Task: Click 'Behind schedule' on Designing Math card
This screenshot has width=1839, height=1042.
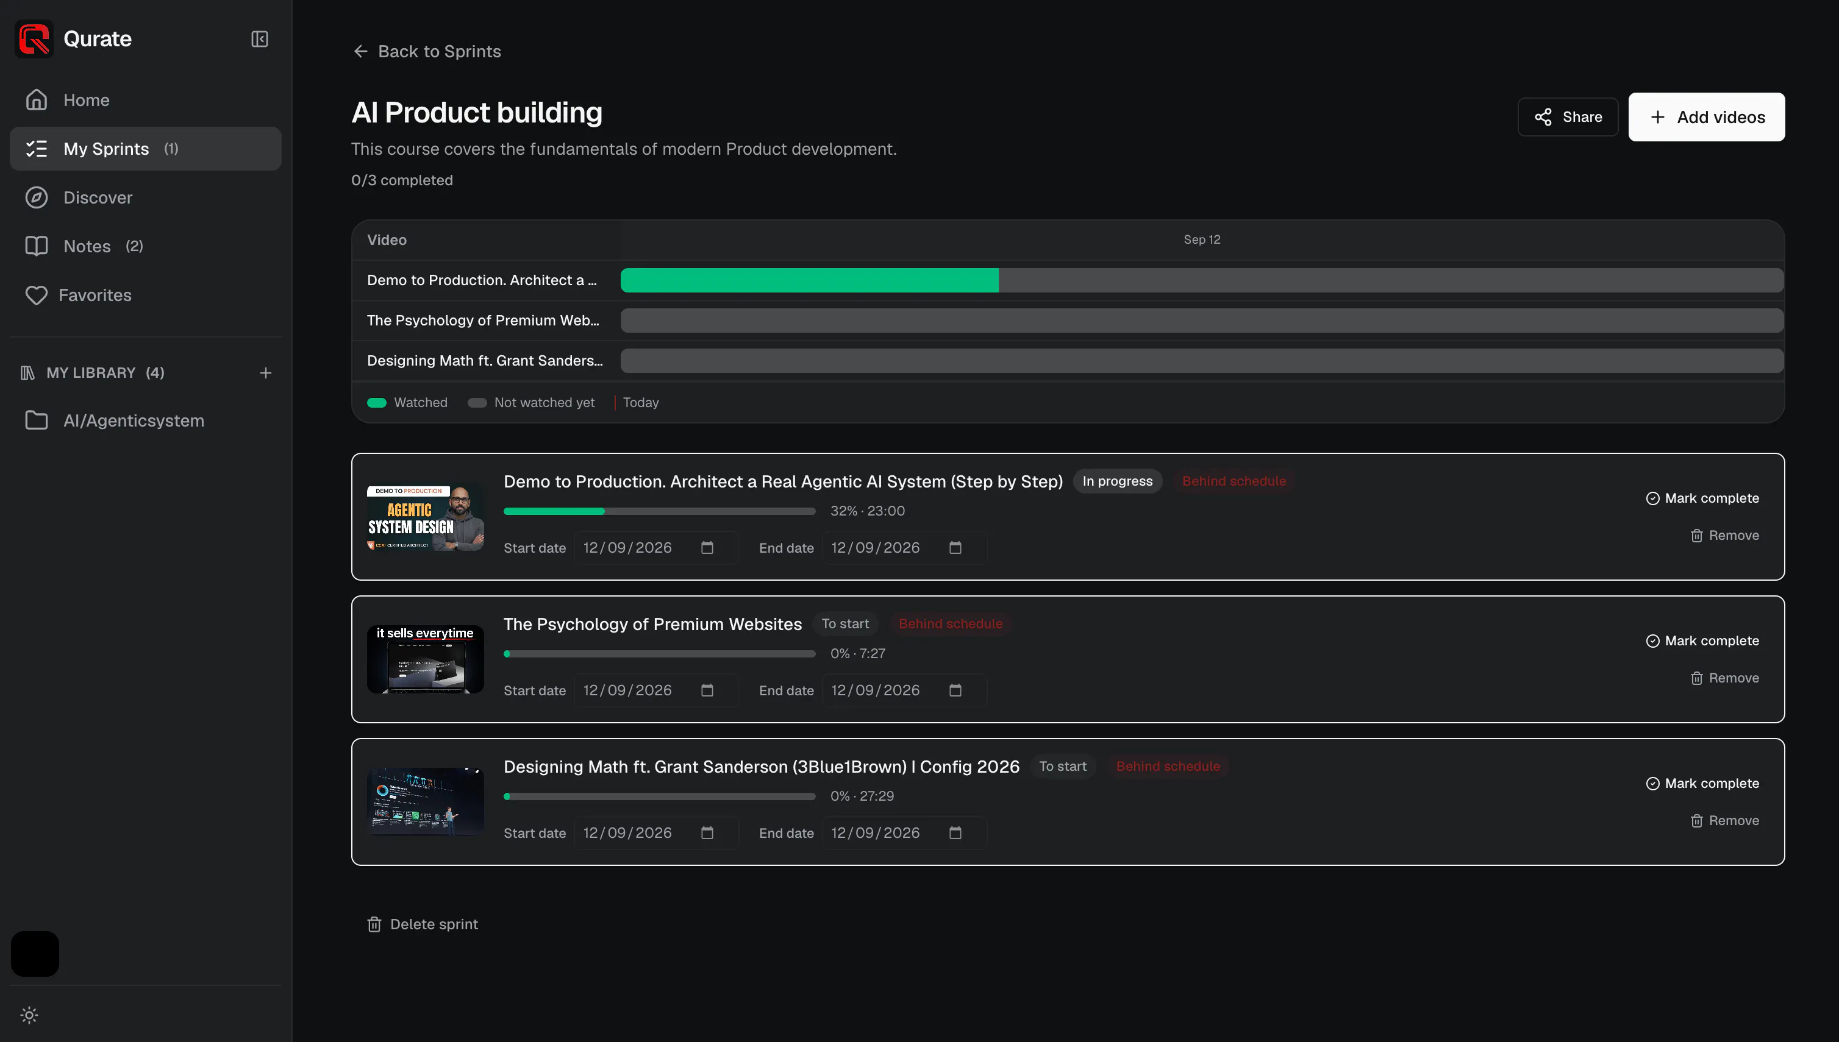Action: 1168,766
